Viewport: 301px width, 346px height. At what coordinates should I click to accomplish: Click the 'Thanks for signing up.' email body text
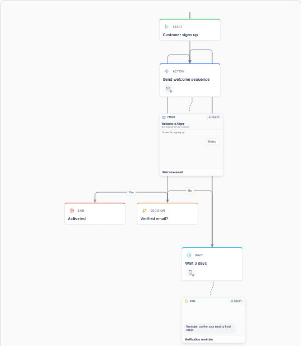coord(173,133)
